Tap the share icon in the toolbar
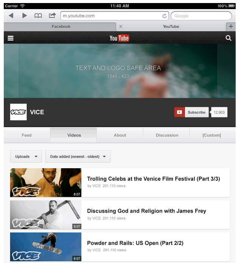Screen dimensions: 236x263 52,16
